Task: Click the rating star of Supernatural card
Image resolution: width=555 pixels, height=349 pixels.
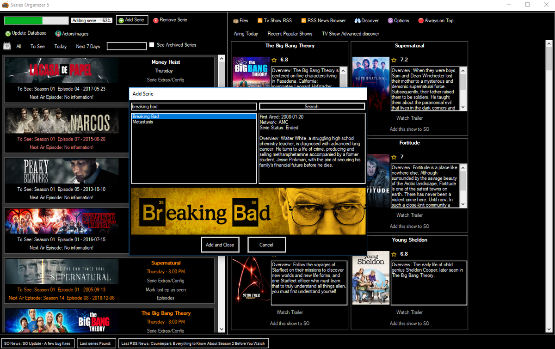Action: click(x=394, y=60)
